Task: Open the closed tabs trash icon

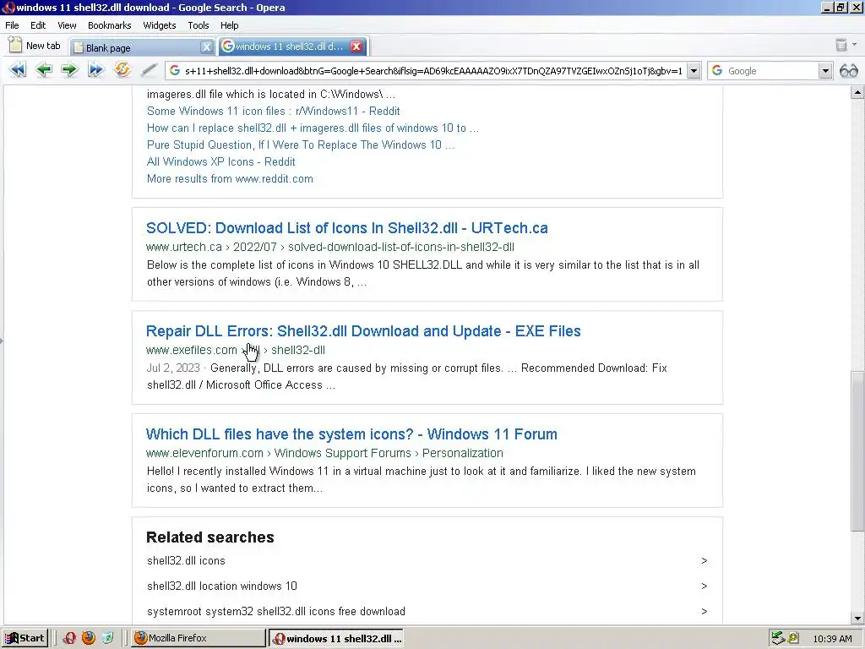Action: click(841, 46)
